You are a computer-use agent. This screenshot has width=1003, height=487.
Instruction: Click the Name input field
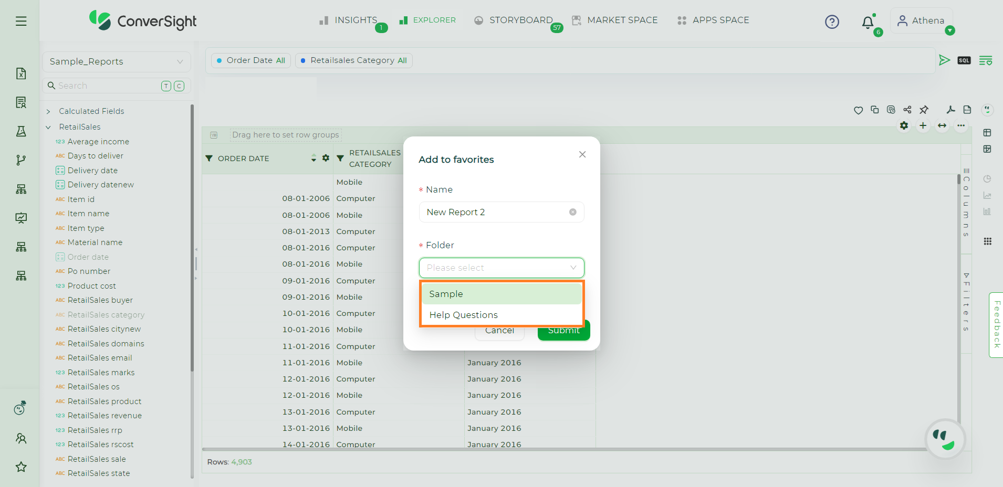click(x=494, y=212)
